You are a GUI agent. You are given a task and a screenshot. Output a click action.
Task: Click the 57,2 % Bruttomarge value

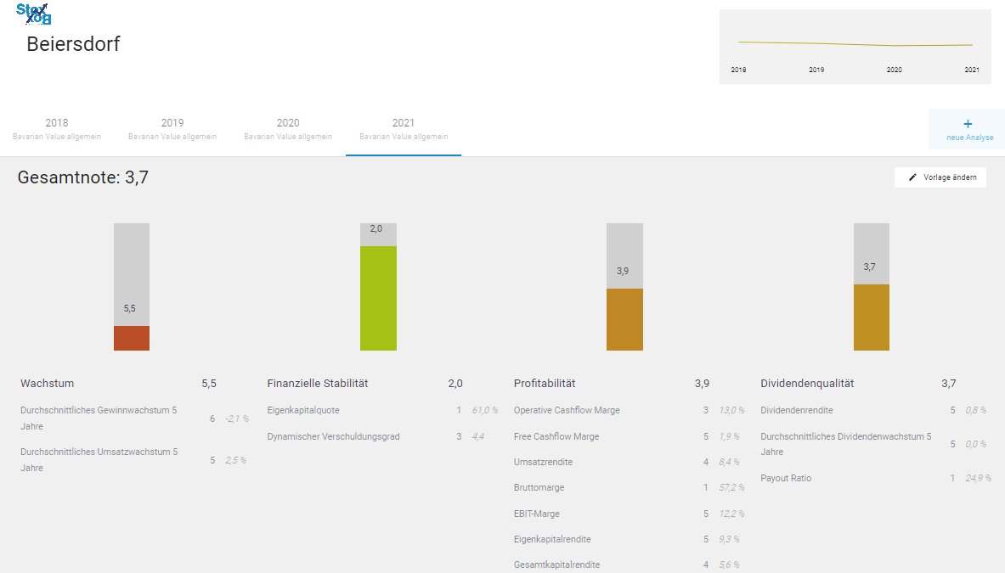[732, 488]
